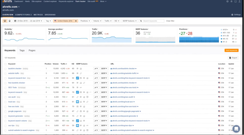Open the SERP features filter dropdown
The image size is (244, 135).
[129, 21]
